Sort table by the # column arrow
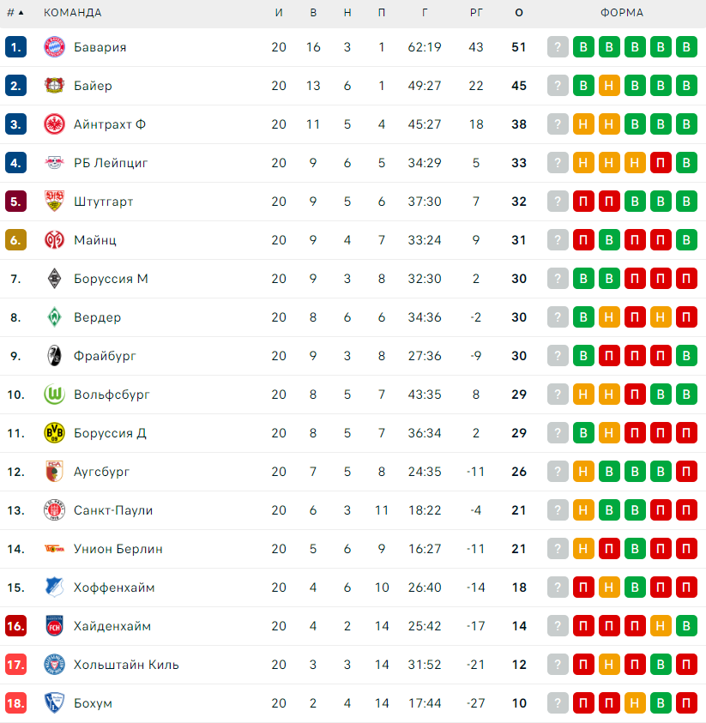The image size is (706, 723). 21,13
